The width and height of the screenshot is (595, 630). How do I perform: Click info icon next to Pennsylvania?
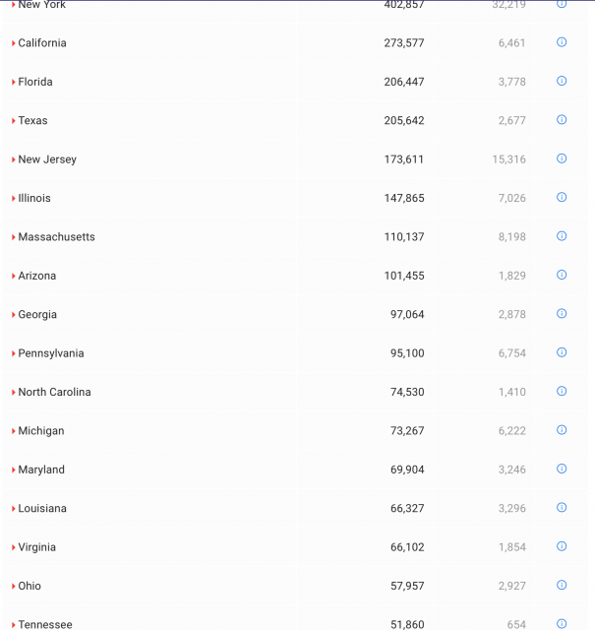[562, 352]
